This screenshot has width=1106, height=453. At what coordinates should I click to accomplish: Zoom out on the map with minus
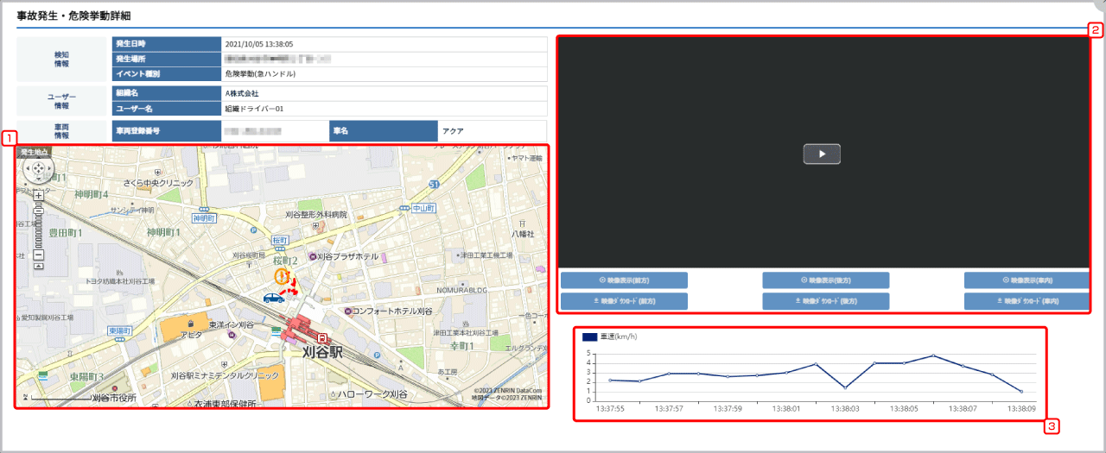(x=38, y=255)
